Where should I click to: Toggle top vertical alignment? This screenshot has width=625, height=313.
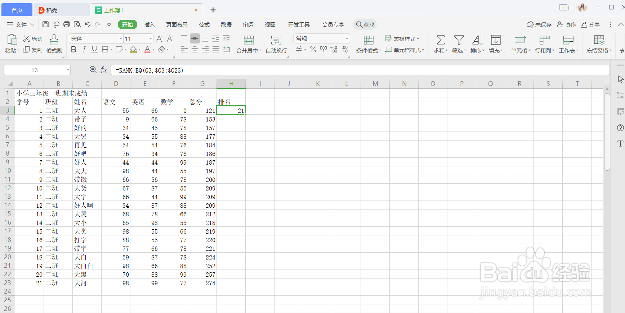click(x=184, y=38)
